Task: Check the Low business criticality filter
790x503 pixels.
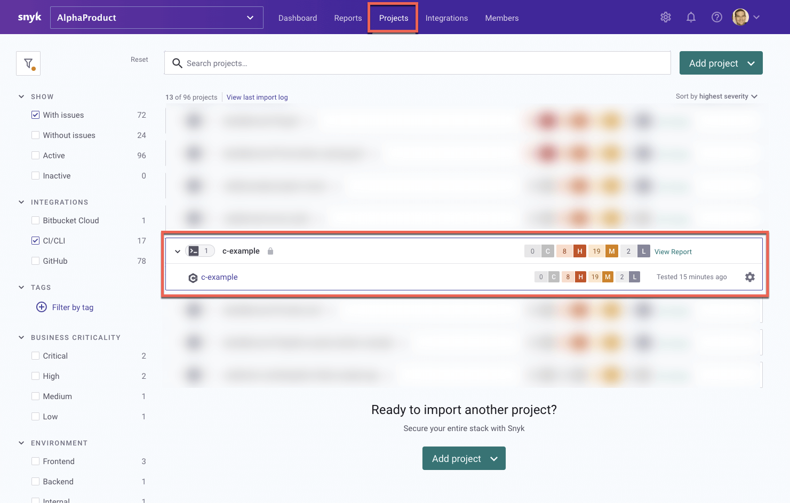Action: (36, 417)
